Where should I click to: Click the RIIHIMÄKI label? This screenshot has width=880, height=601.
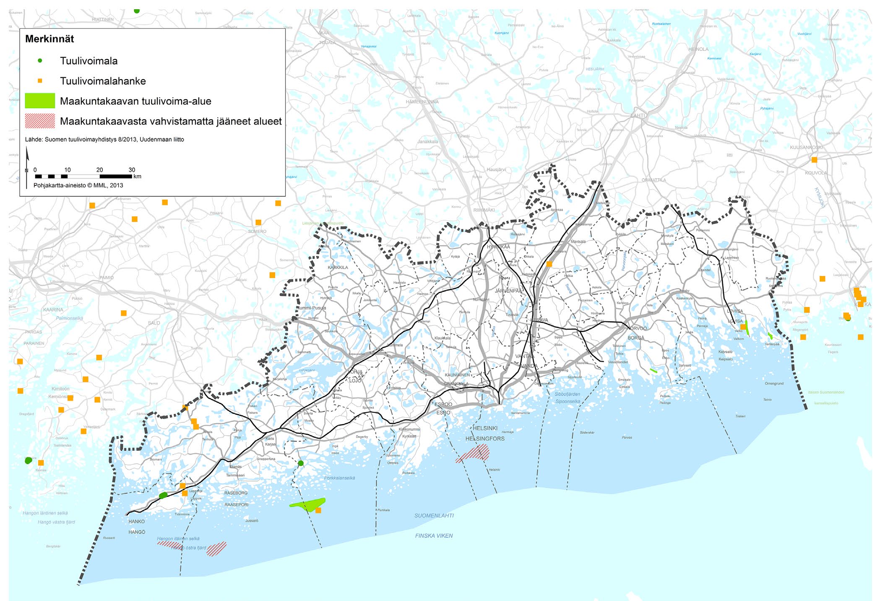click(484, 210)
